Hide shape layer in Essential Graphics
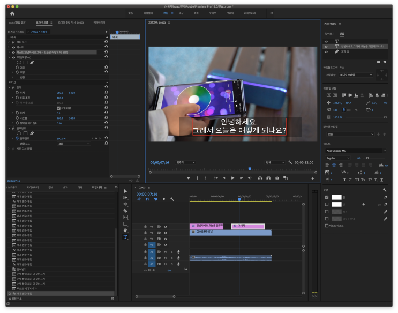Image resolution: width=398 pixels, height=313 pixels. pyautogui.click(x=326, y=51)
